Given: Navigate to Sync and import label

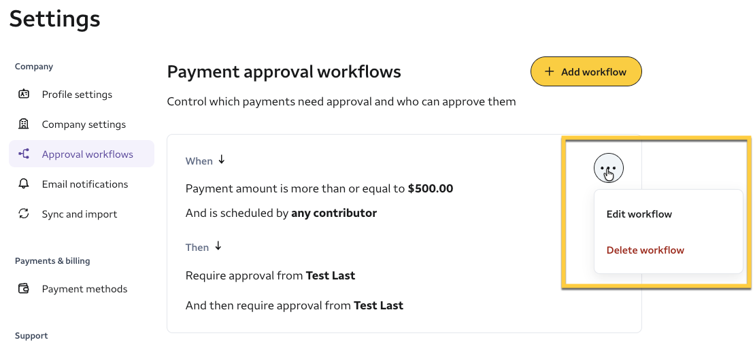Looking at the screenshot, I should coord(80,214).
